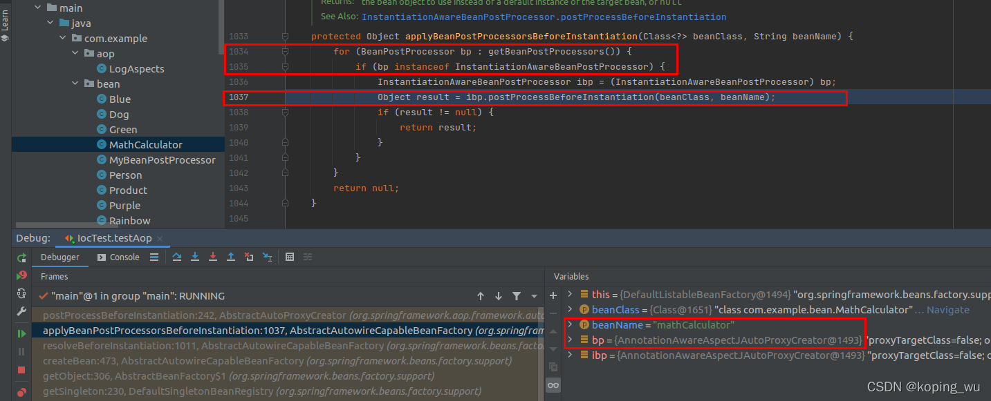Toggle fold marker on line 1035
The height and width of the screenshot is (401, 991).
coord(285,67)
